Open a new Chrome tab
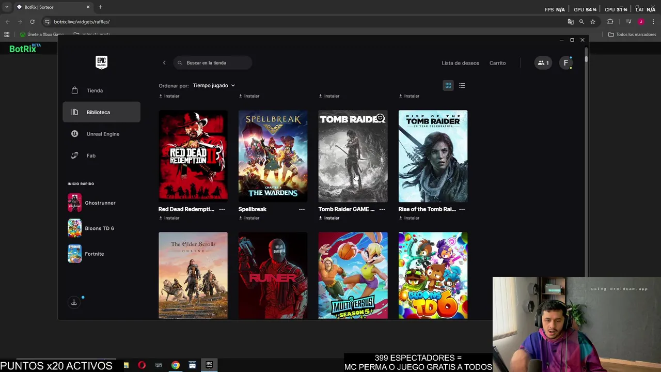Viewport: 661px width, 372px height. [x=100, y=7]
